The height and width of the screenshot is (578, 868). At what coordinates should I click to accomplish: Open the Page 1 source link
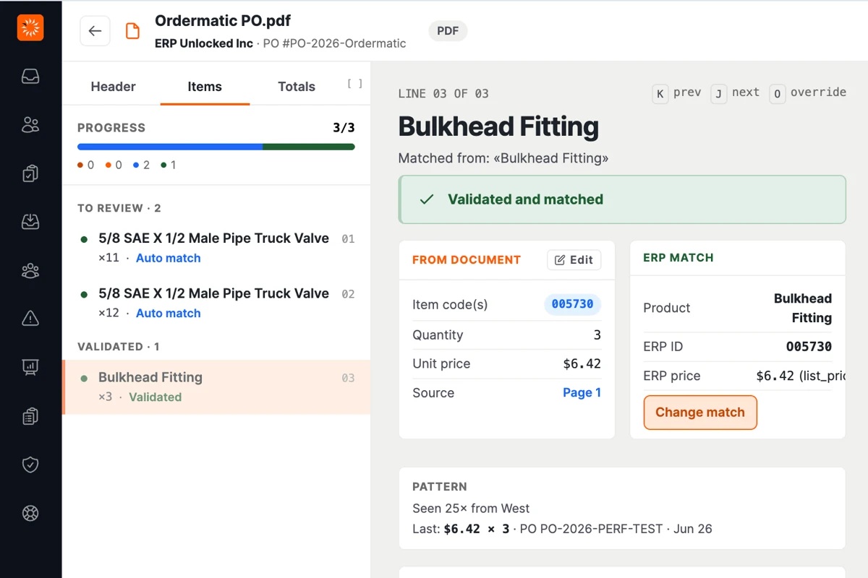point(582,393)
